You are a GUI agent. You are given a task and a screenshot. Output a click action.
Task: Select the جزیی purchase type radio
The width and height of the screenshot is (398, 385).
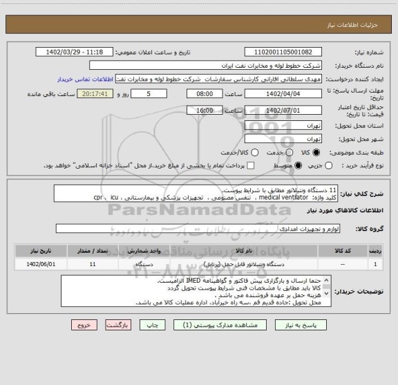[x=328, y=166]
